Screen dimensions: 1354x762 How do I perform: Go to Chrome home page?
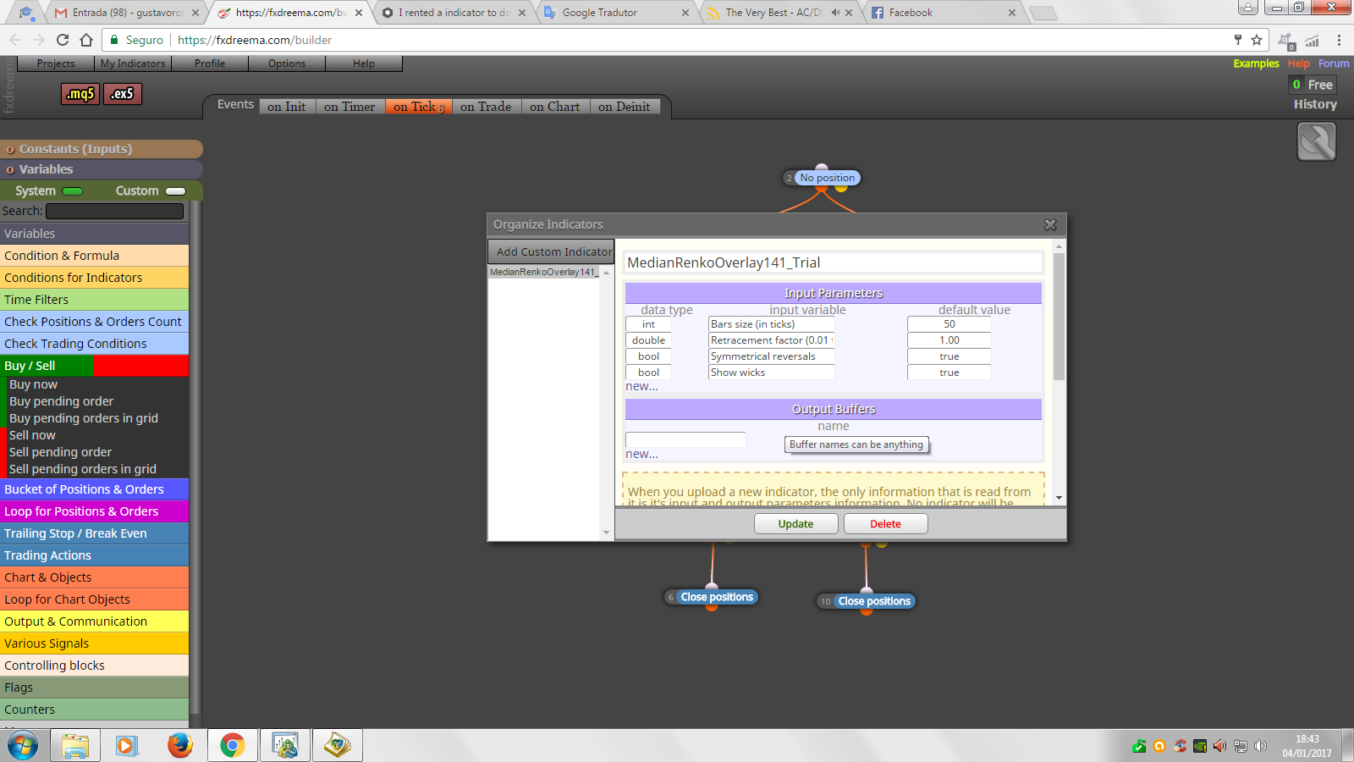[x=86, y=40]
